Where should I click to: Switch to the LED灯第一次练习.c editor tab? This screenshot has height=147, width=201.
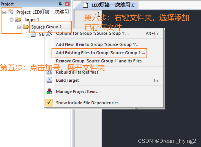click(x=110, y=5)
